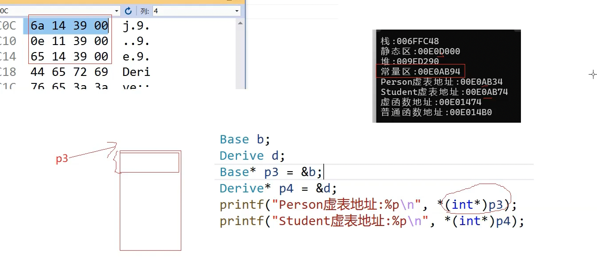Viewport: 597px width, 267px height.
Task: Click ASCII text 'j.9.' in memory row
Action: click(x=136, y=26)
